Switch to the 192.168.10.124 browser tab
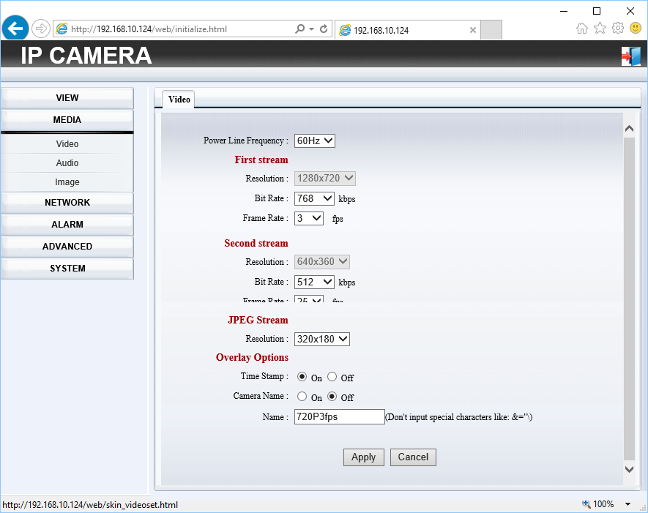The width and height of the screenshot is (648, 513). 408,30
